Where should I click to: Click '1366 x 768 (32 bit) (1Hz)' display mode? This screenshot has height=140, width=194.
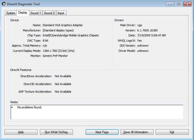pos(59,51)
